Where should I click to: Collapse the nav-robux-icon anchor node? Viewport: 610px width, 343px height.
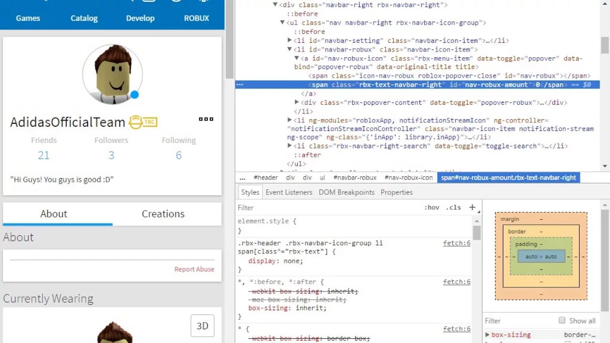coord(296,58)
